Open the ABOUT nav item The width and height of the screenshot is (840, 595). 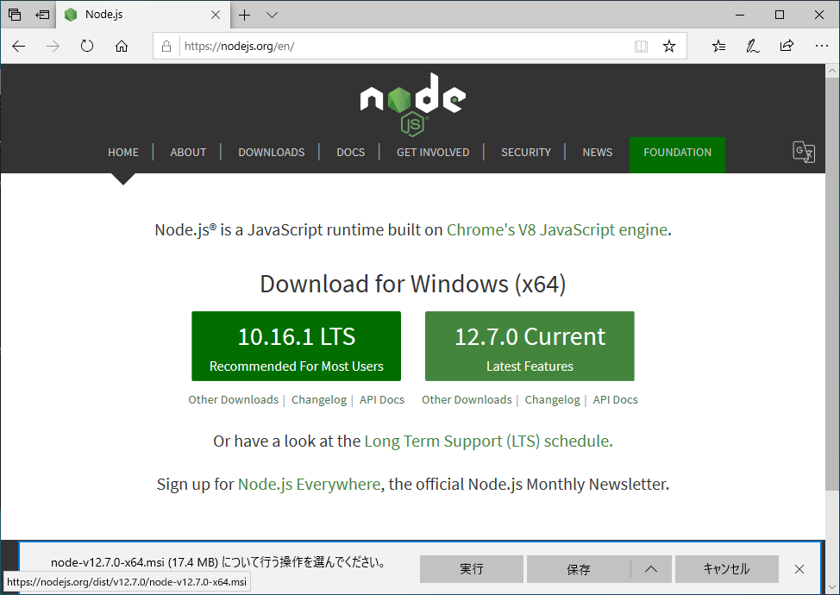point(188,152)
